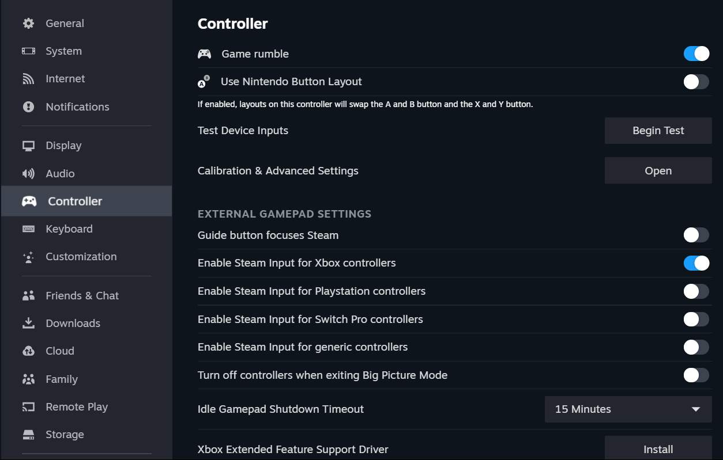
Task: Click the General gear icon in sidebar
Action: tap(28, 24)
